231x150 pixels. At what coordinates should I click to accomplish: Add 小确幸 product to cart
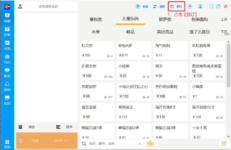(x=208, y=91)
